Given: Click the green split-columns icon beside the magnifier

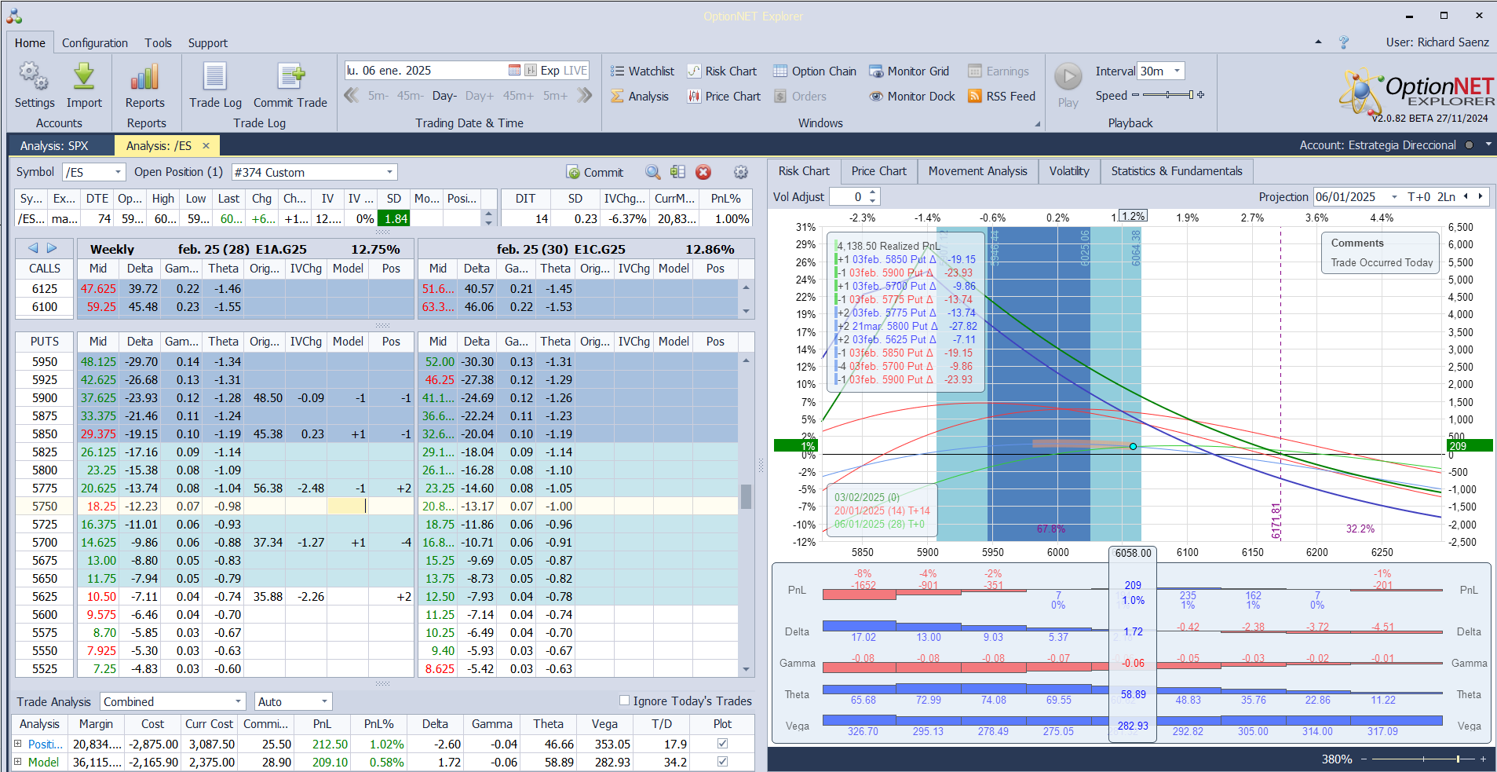Looking at the screenshot, I should pos(678,172).
